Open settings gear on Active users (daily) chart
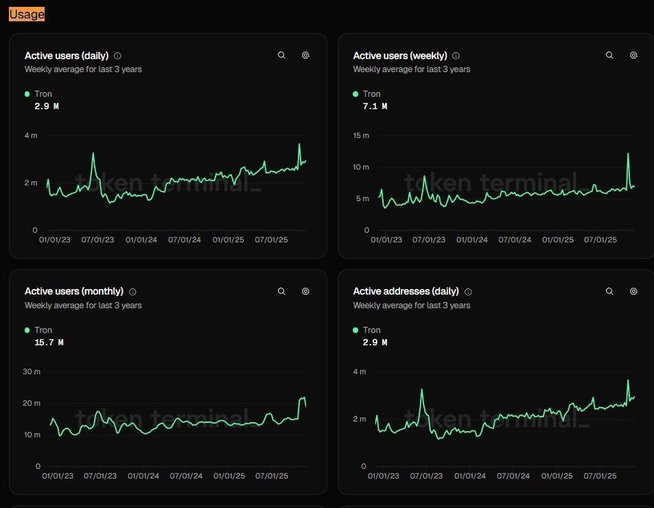 click(x=305, y=56)
